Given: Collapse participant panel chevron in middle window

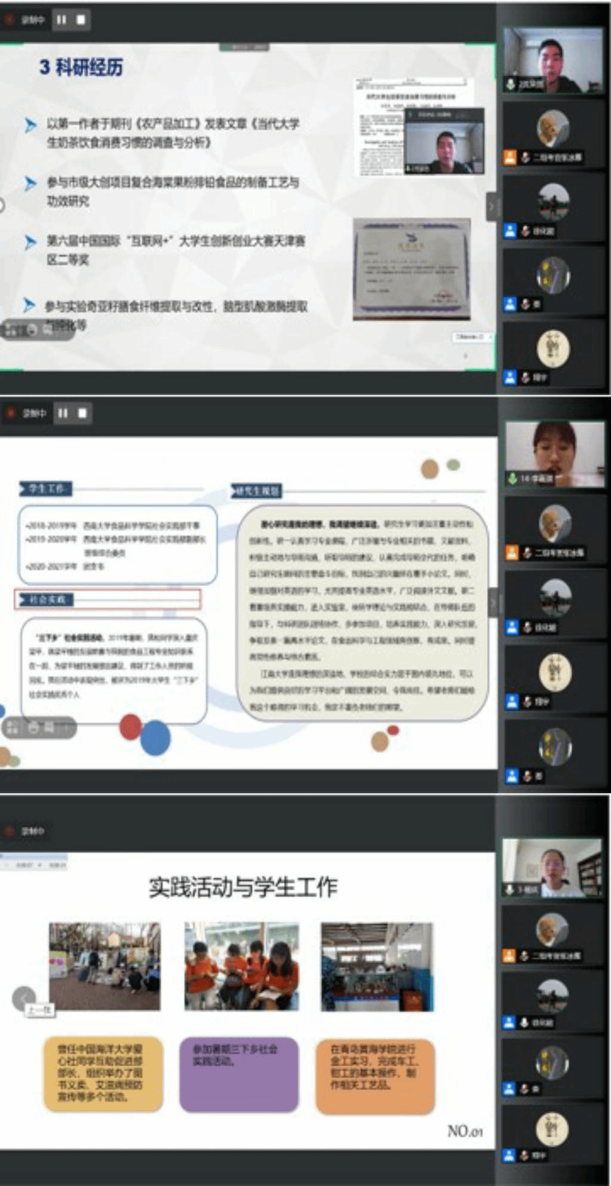Looking at the screenshot, I should point(492,603).
